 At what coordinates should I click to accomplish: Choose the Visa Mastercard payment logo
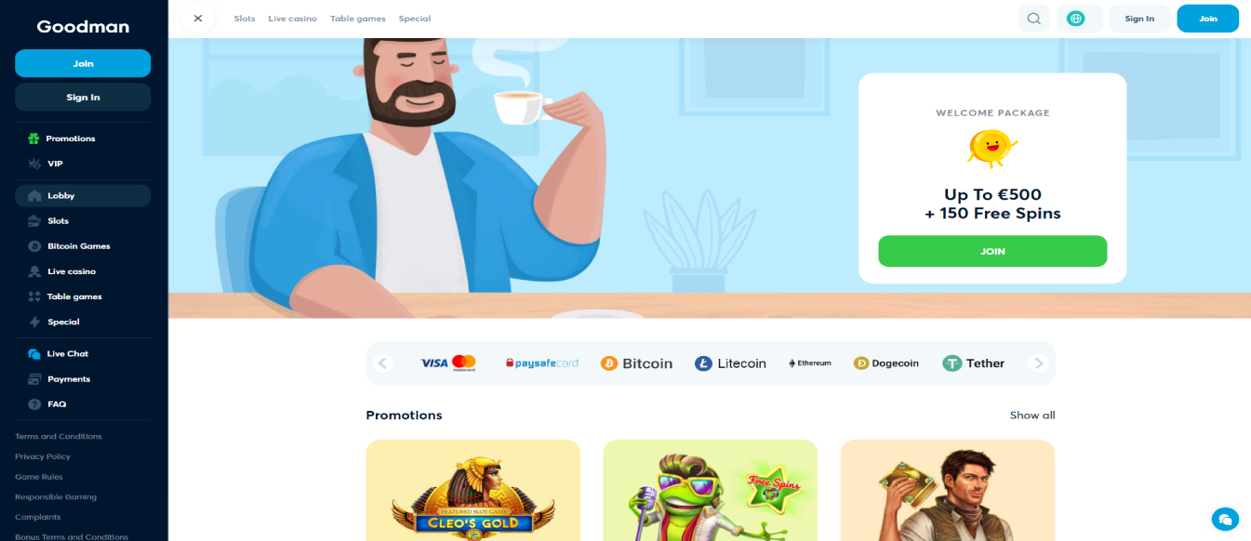click(448, 363)
